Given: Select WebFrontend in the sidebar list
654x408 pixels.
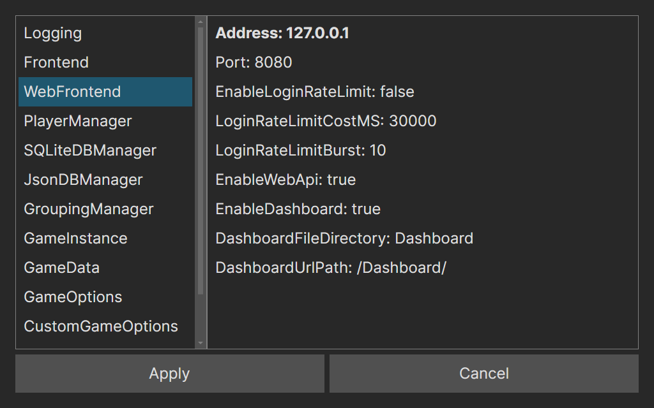Looking at the screenshot, I should (72, 92).
